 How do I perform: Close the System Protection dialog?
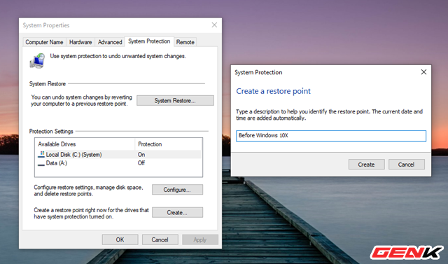click(423, 72)
